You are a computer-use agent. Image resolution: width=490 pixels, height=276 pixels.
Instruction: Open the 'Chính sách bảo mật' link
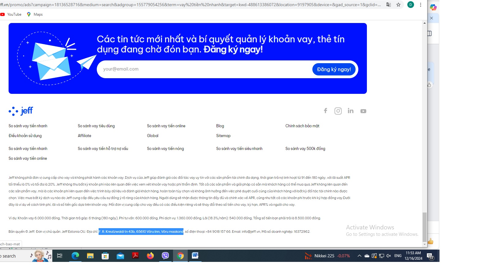pyautogui.click(x=302, y=126)
